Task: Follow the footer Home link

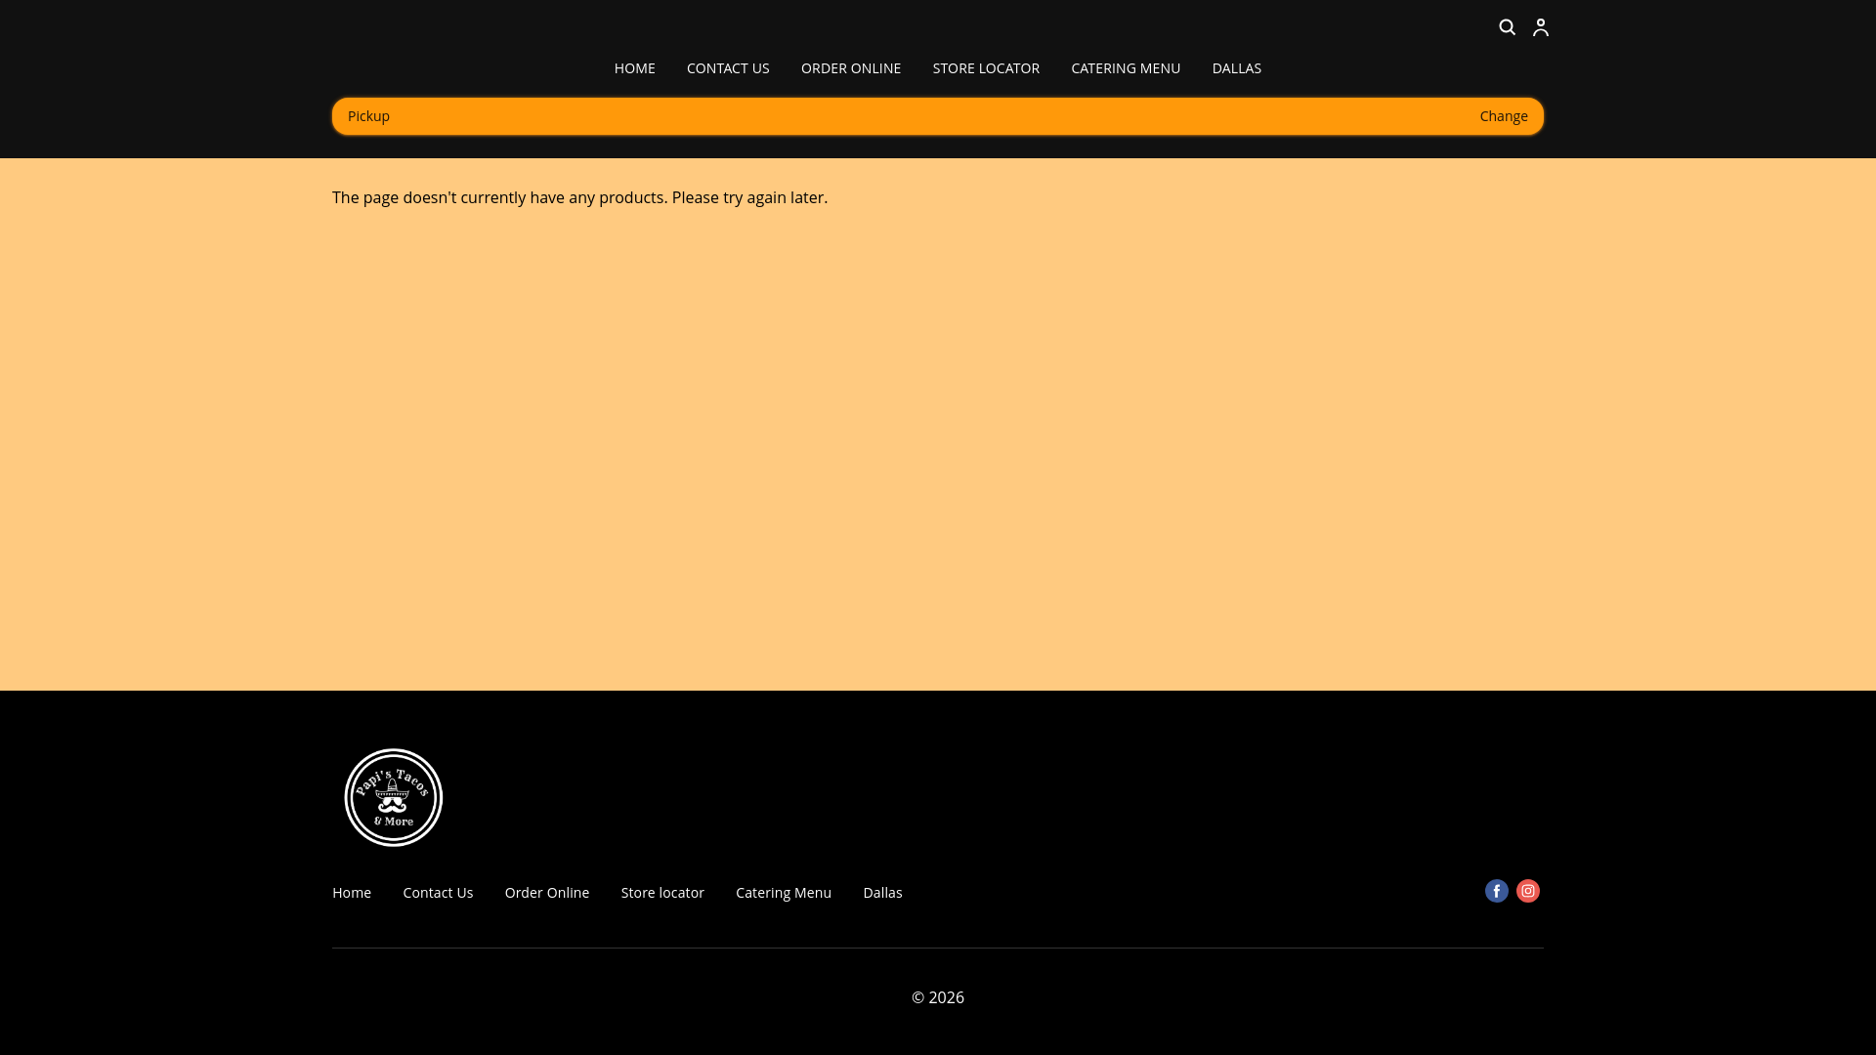Action: (352, 893)
